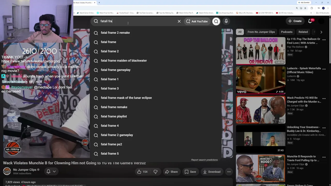This screenshot has height=186, width=331.
Task: Open 'Fear the Walking Dead' bookmark
Action: [165, 13]
